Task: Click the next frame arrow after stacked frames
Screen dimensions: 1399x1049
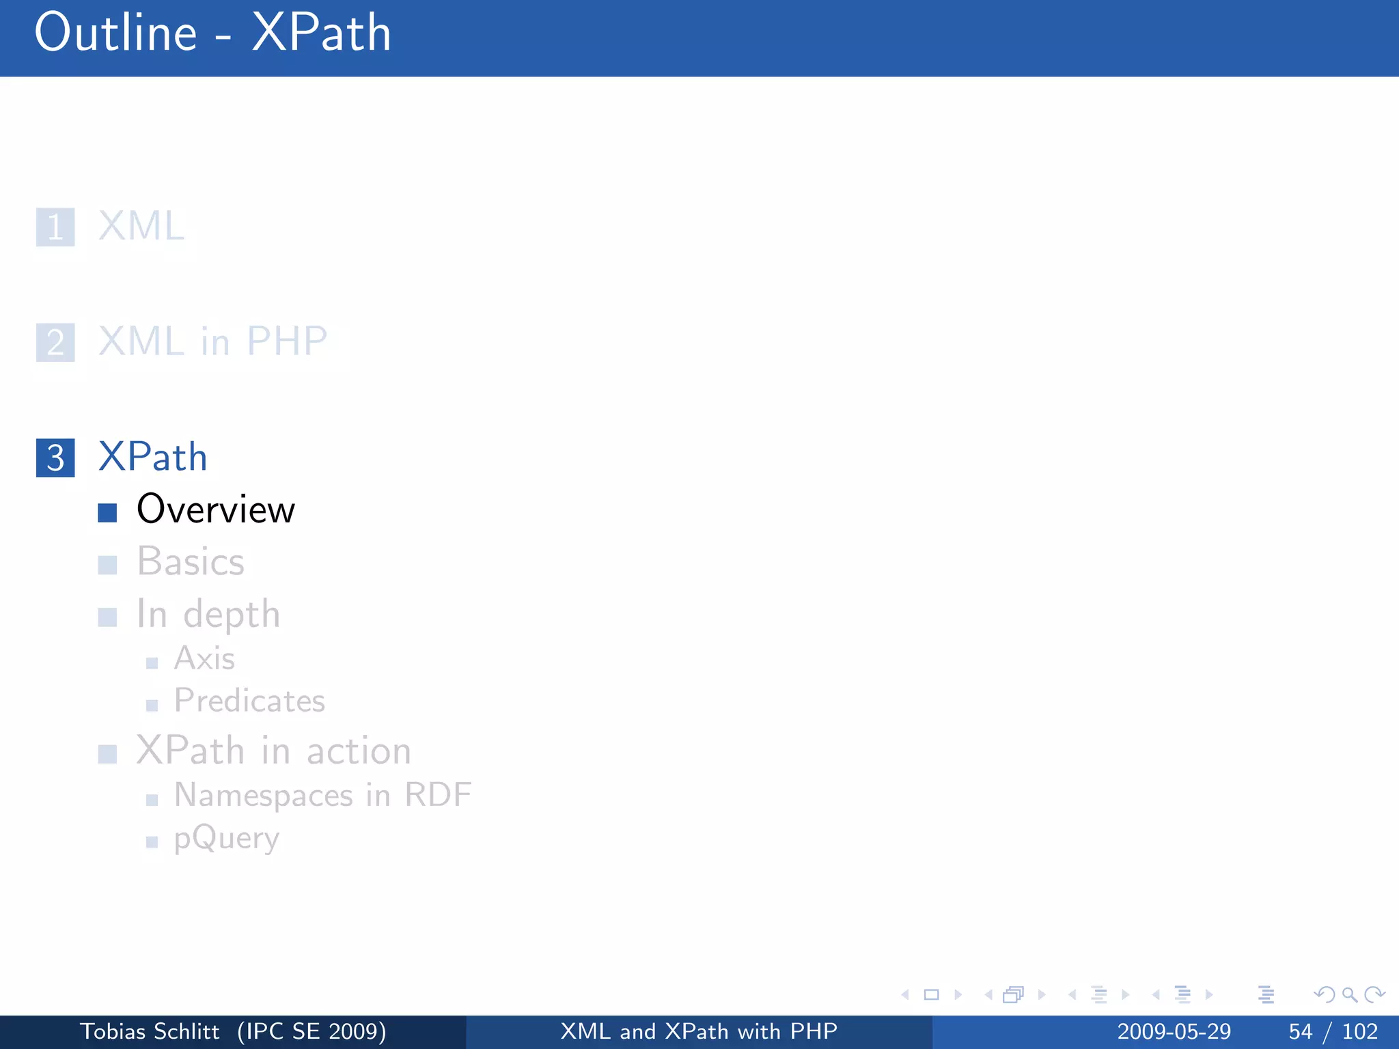Action: [x=1042, y=995]
